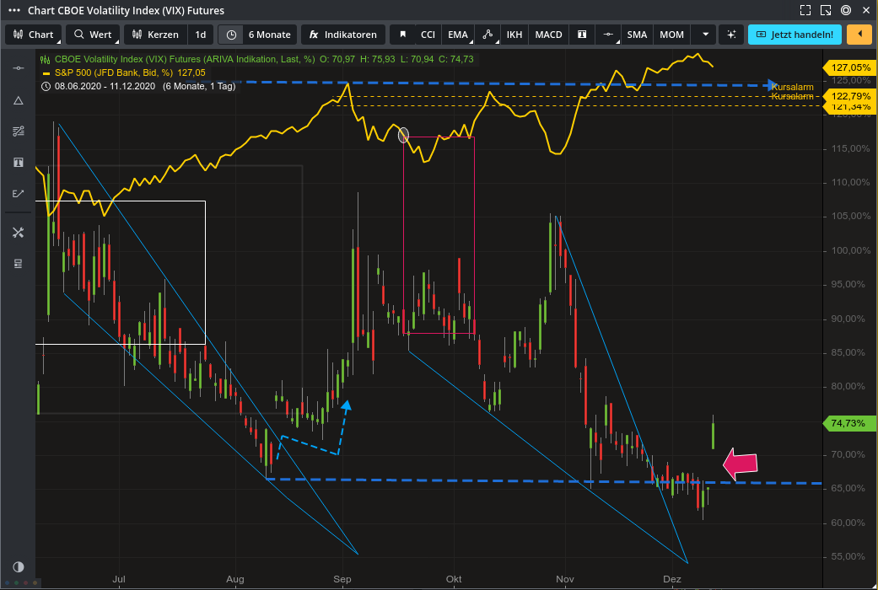Add the IKH Ichimoku indicator
Screen dimensions: 878x590
(x=514, y=35)
